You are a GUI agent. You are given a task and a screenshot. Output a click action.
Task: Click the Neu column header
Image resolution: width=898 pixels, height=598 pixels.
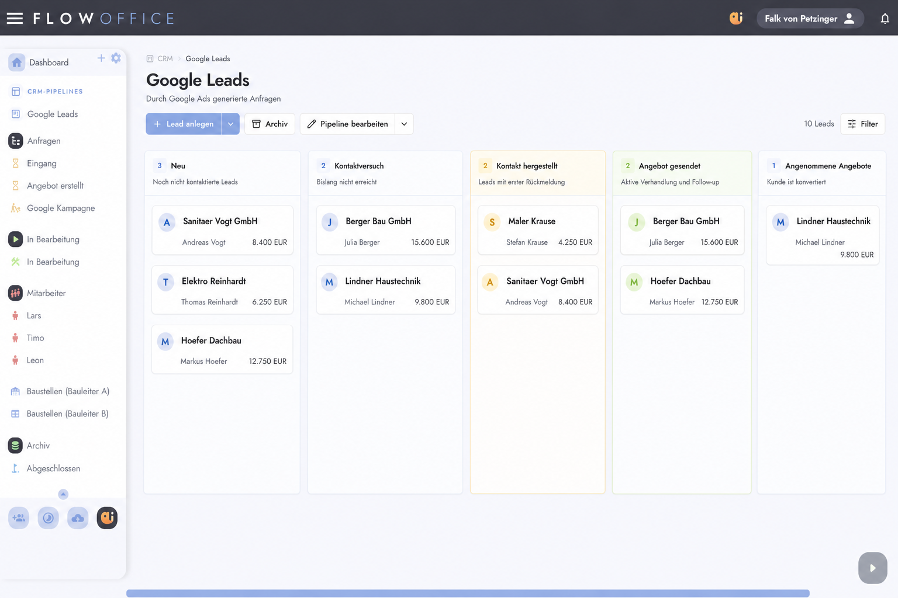click(222, 173)
